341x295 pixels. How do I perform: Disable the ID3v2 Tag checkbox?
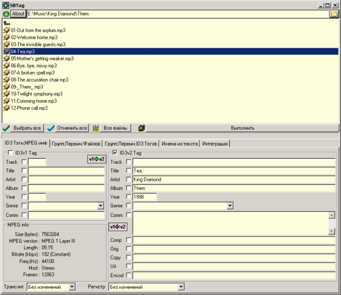[x=115, y=153]
